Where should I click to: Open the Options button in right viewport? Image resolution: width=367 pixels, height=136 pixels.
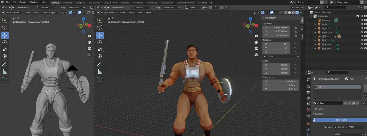[x=297, y=8]
